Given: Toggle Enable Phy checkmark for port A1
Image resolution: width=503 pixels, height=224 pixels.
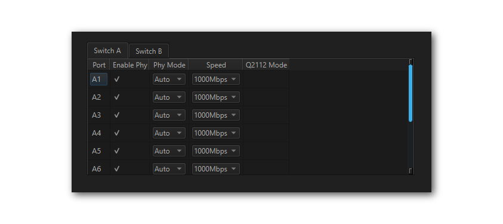Looking at the screenshot, I should 117,79.
